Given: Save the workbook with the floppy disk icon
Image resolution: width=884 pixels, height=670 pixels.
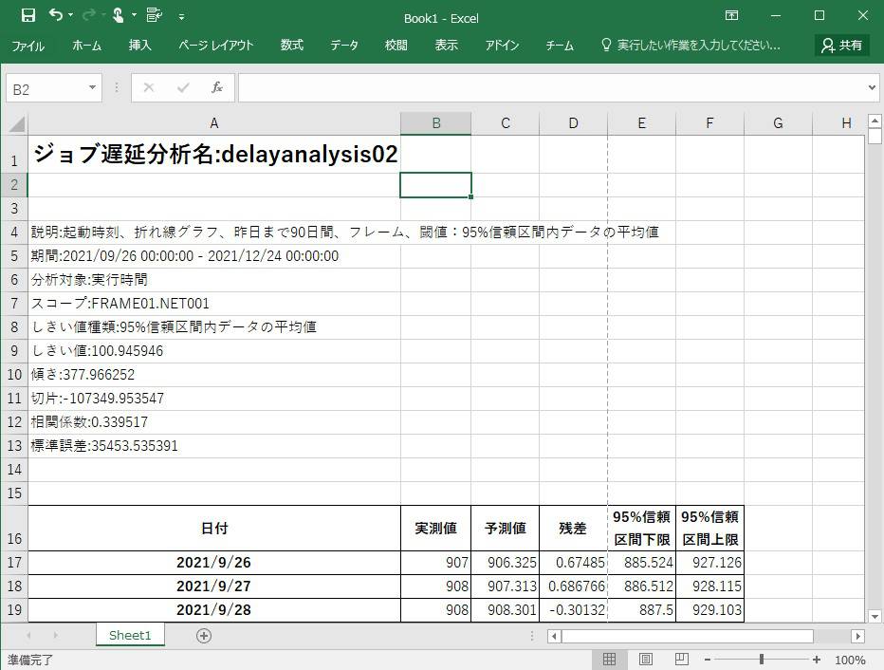Looking at the screenshot, I should 28,15.
